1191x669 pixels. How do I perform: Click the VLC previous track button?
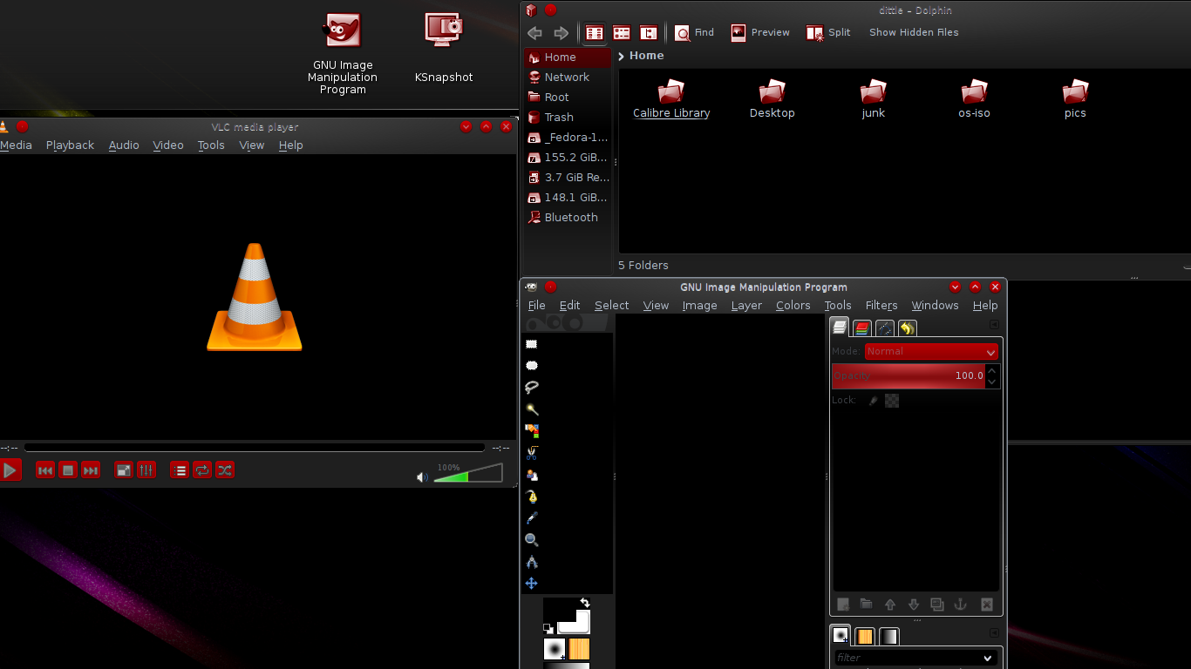[x=45, y=470]
